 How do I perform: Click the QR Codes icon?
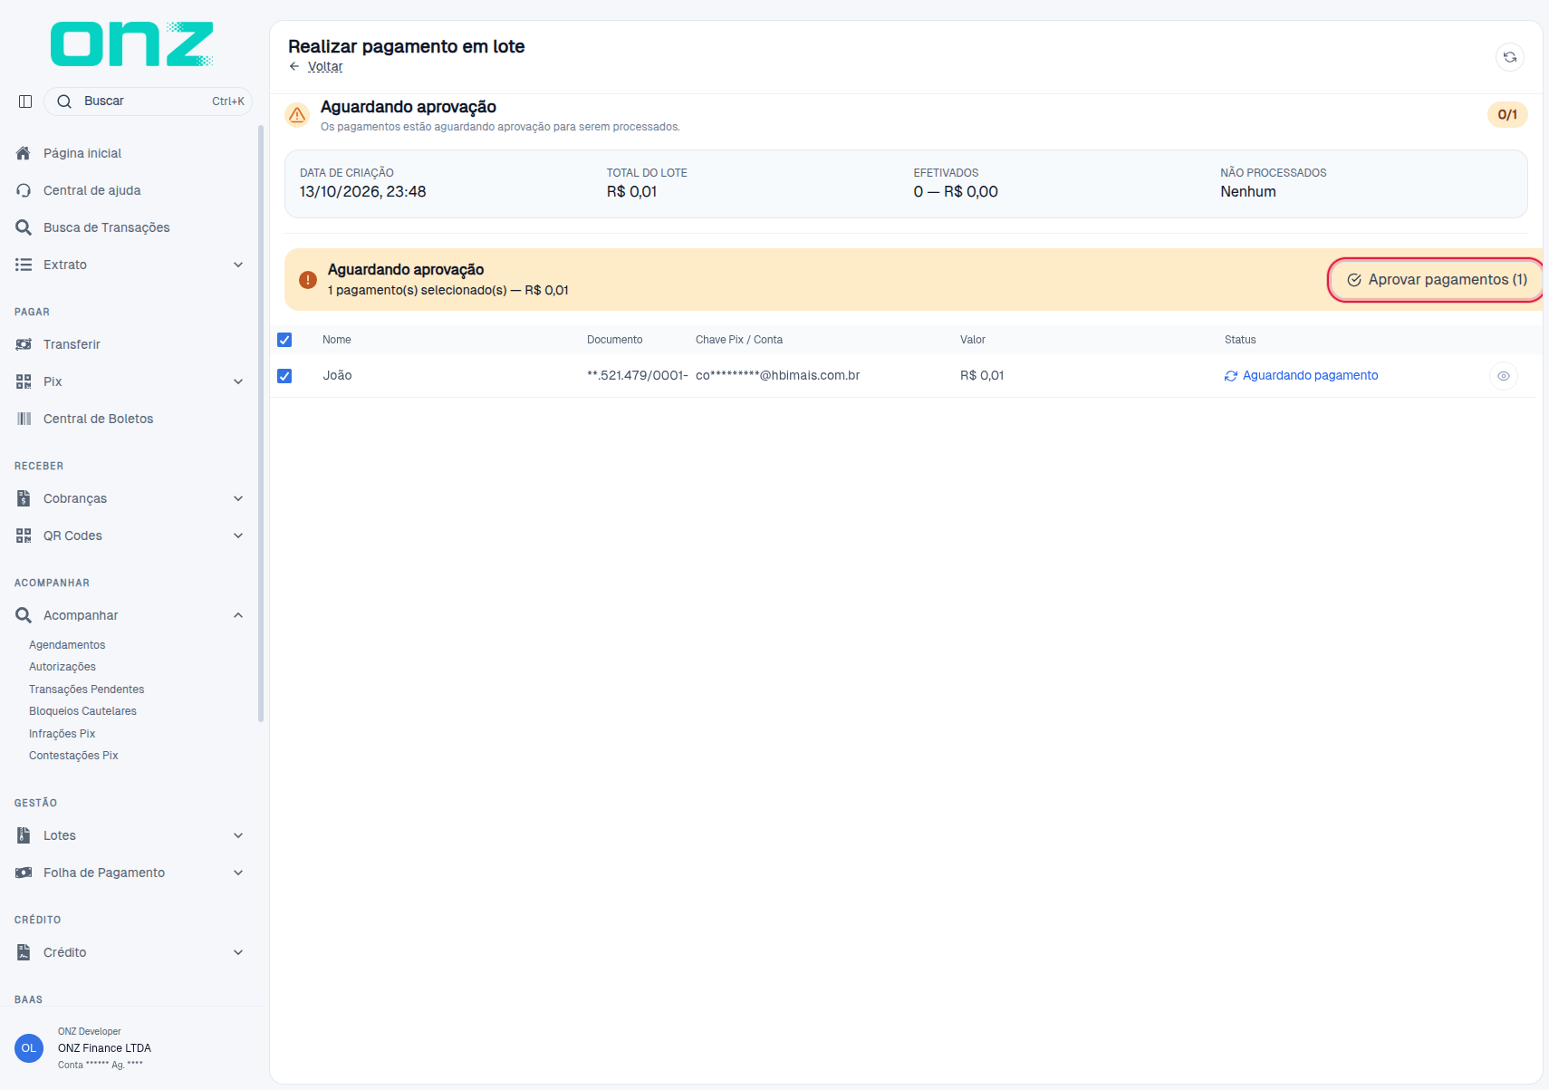[24, 535]
